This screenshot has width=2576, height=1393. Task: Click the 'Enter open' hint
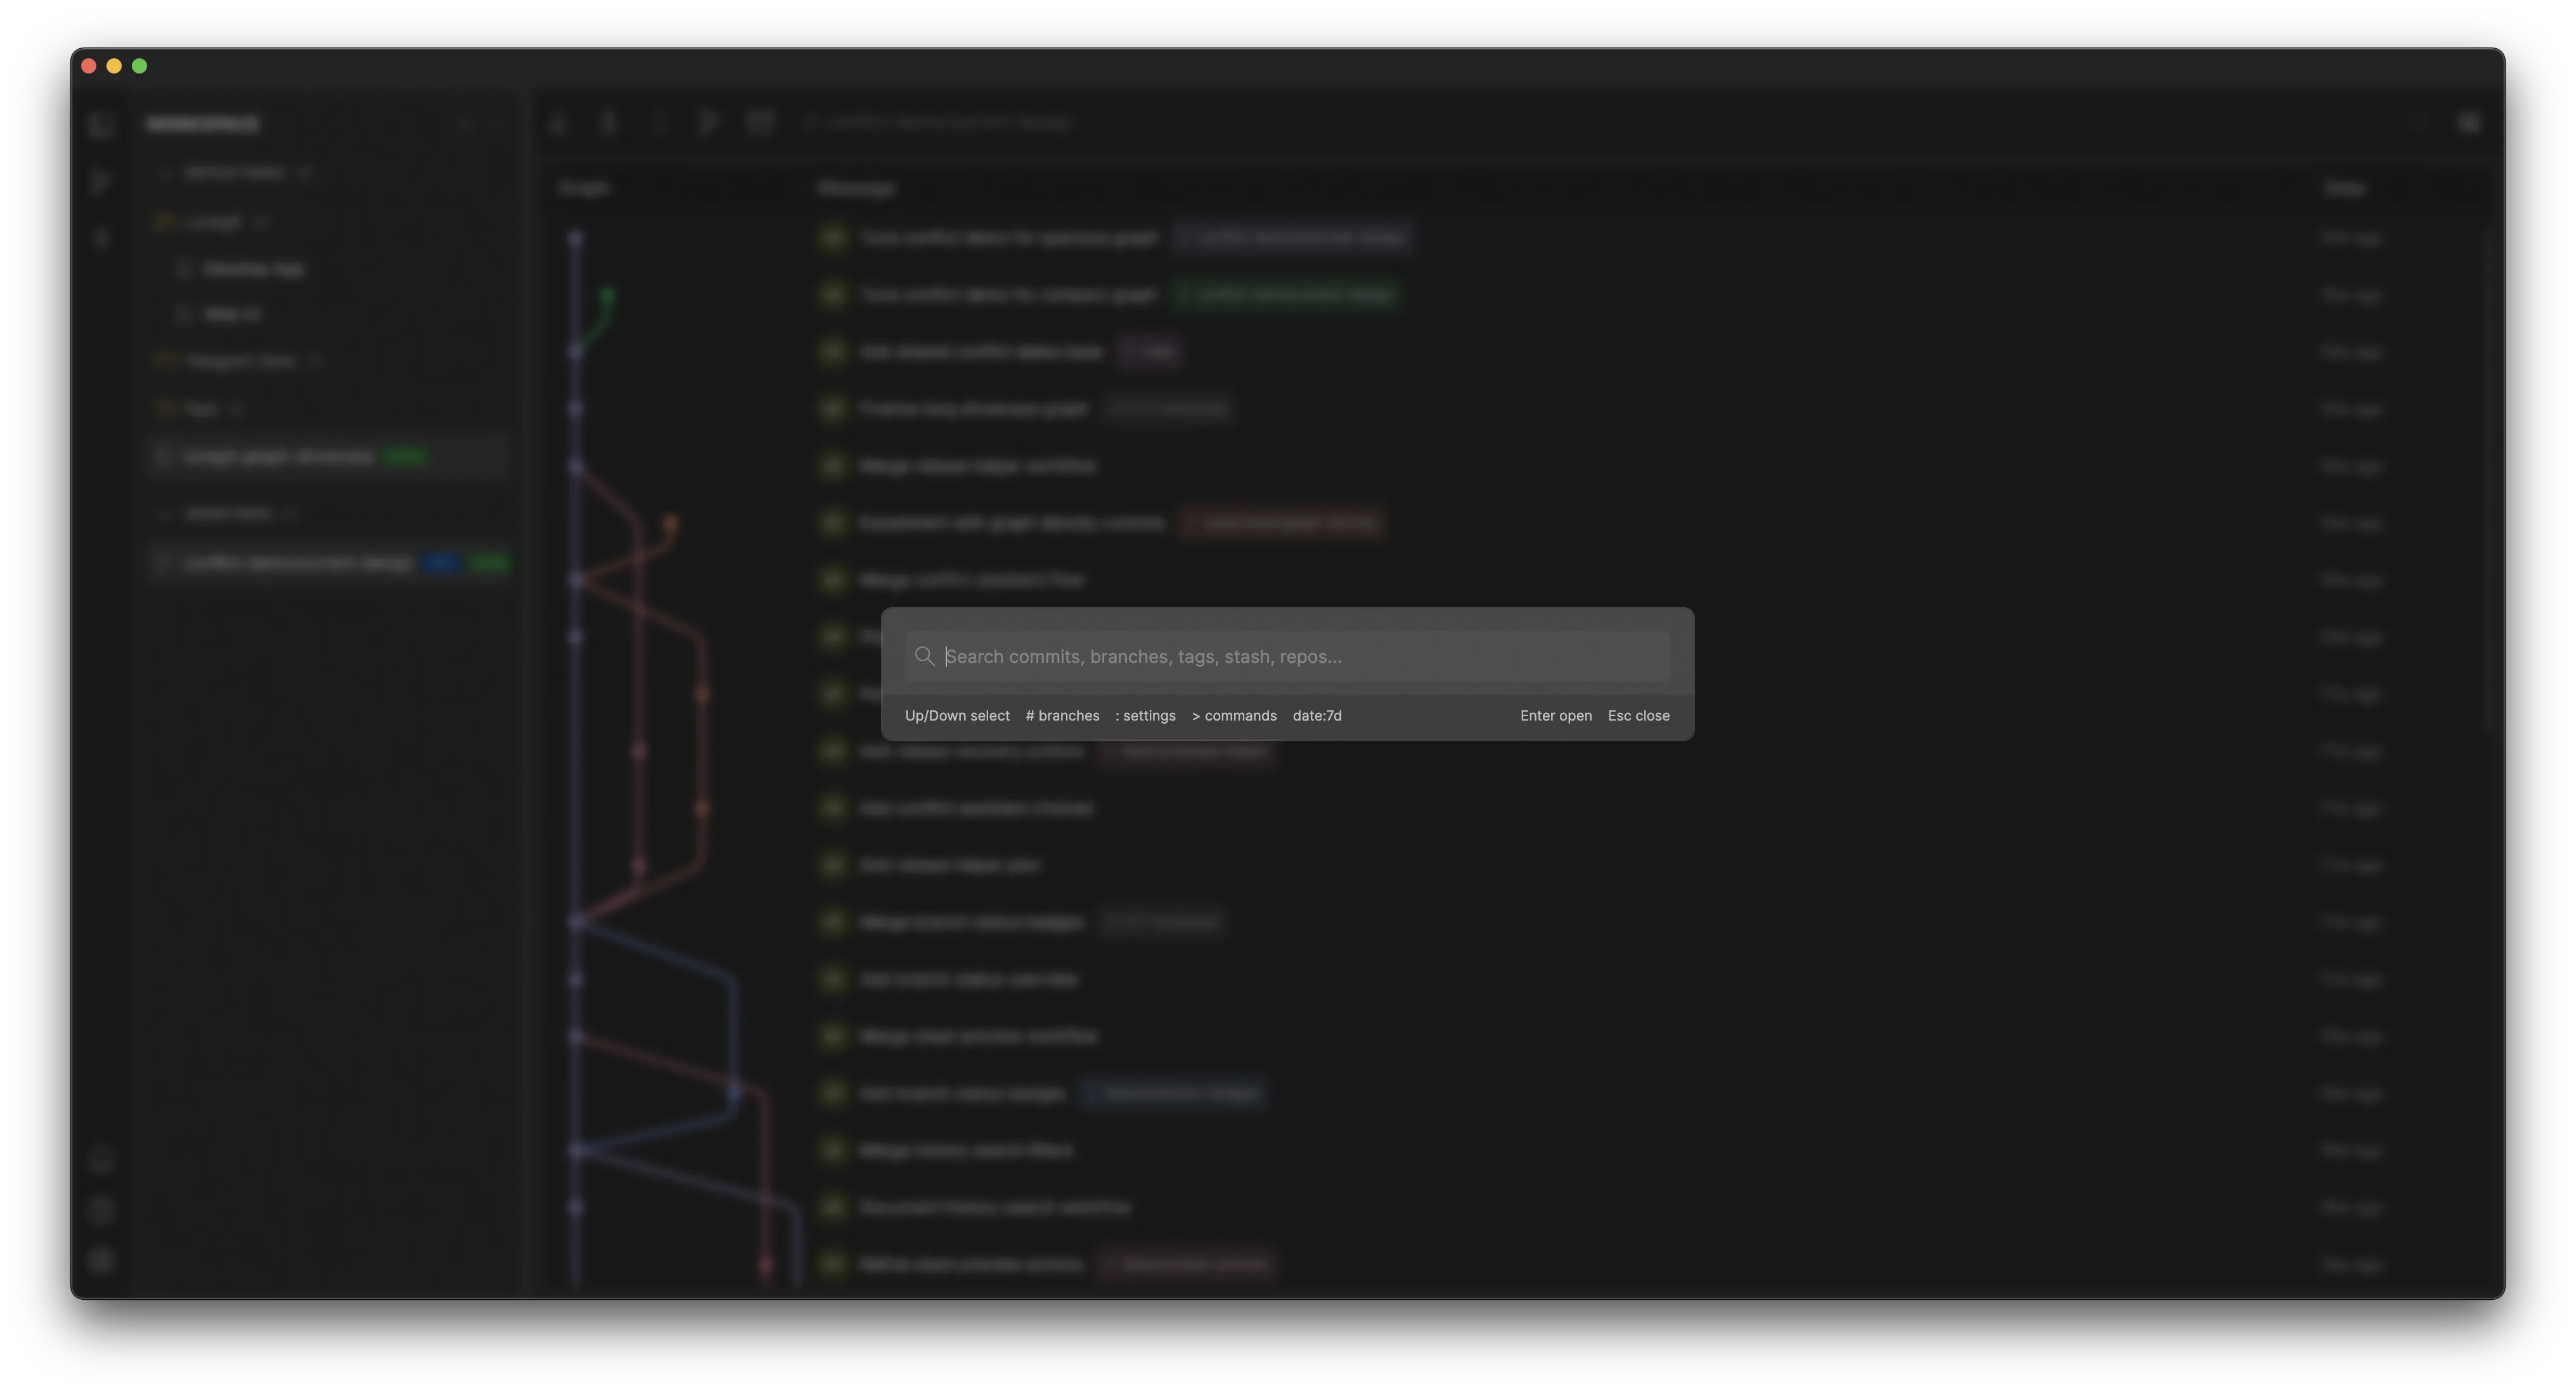[x=1556, y=716]
